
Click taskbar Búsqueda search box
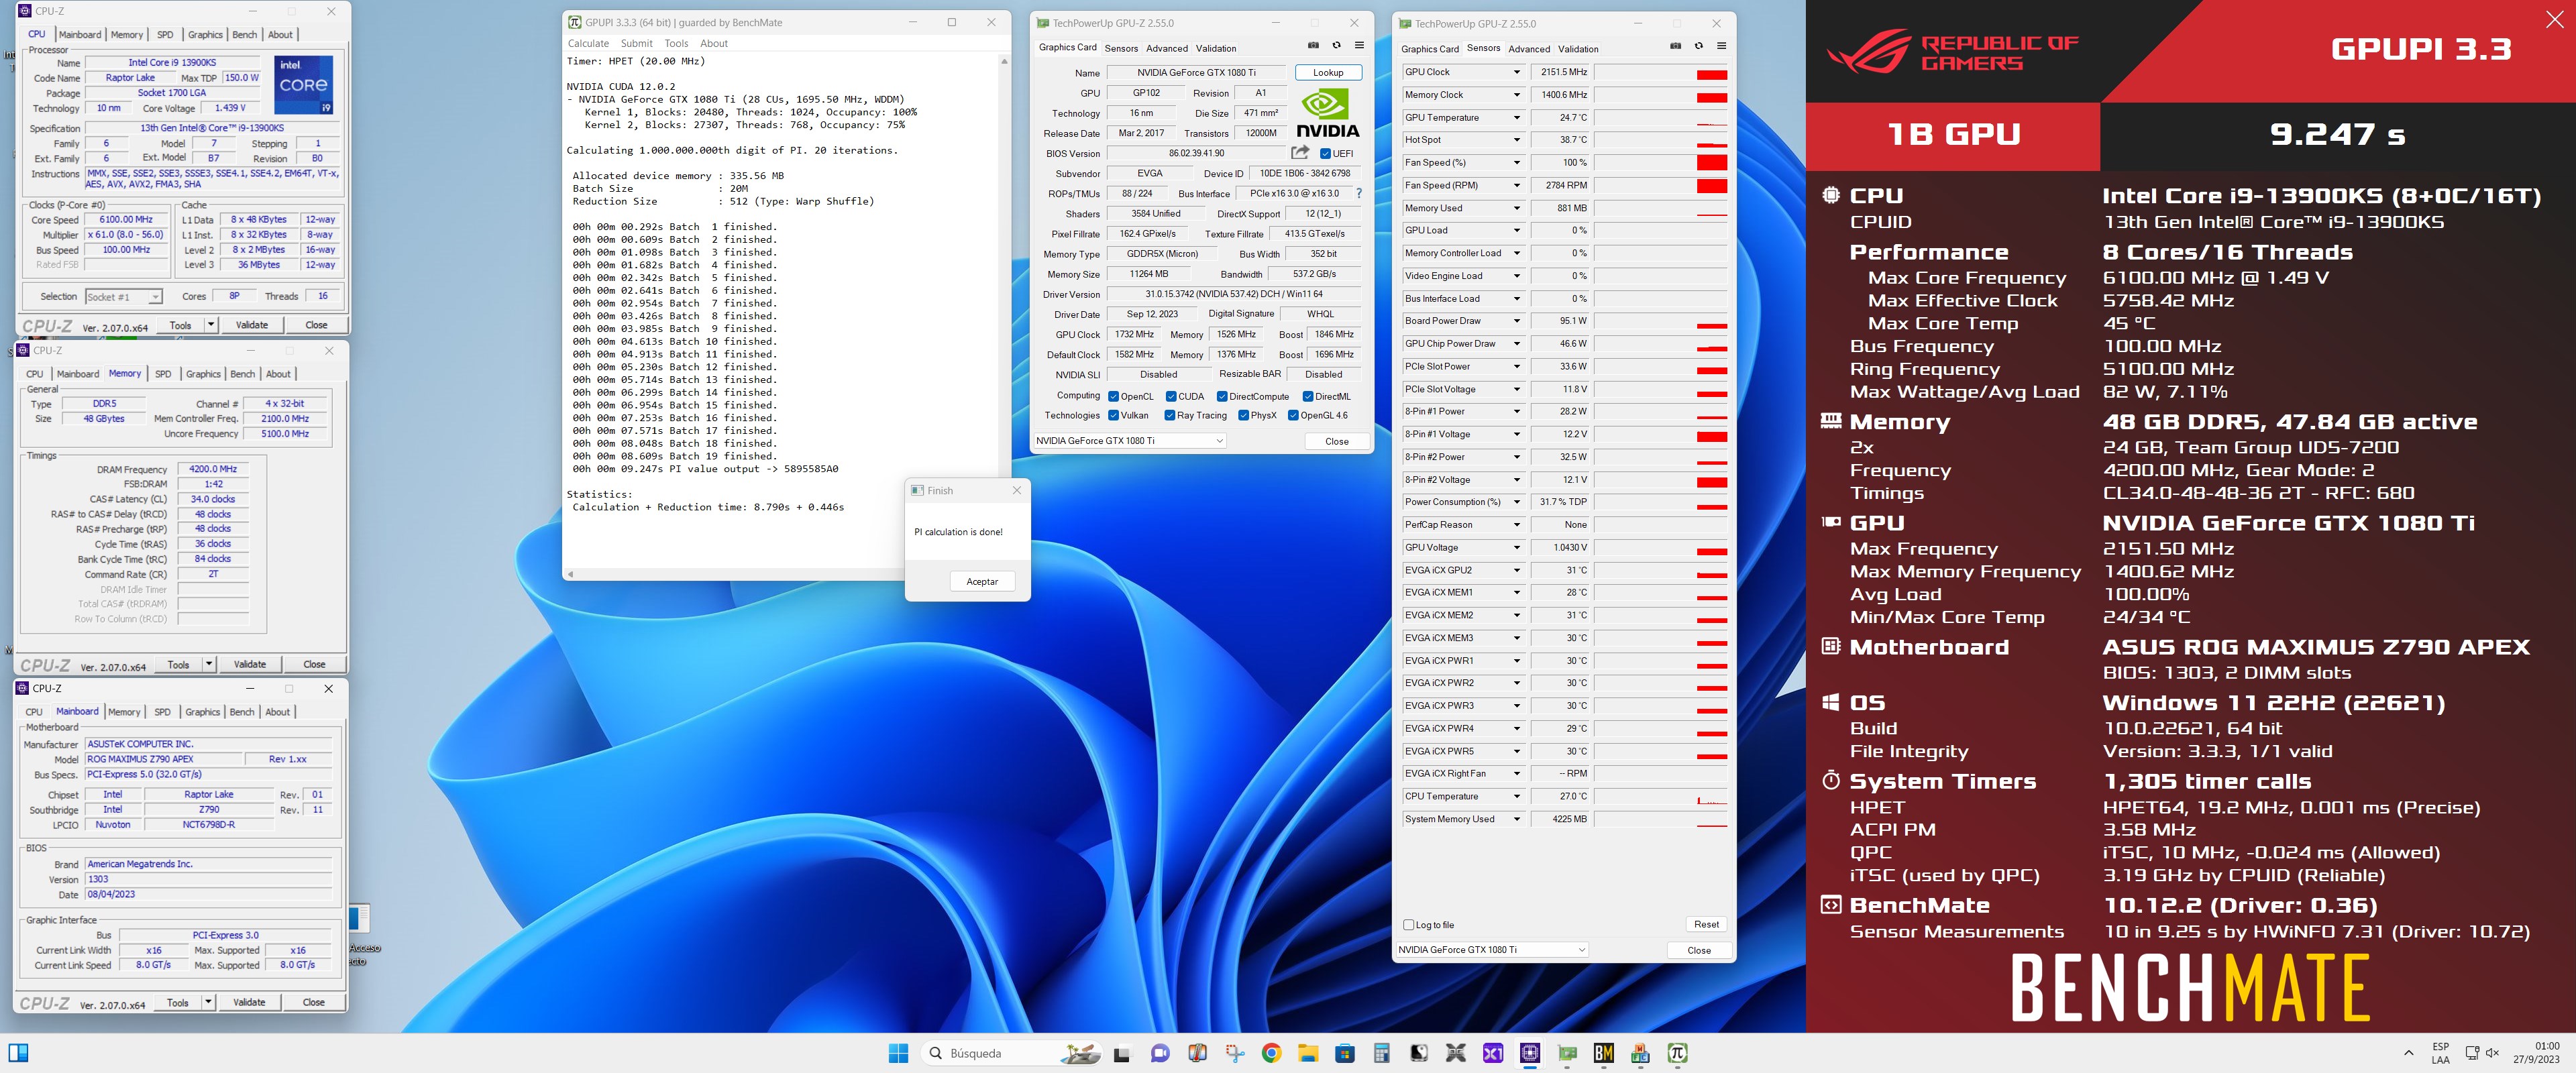(x=1012, y=1053)
